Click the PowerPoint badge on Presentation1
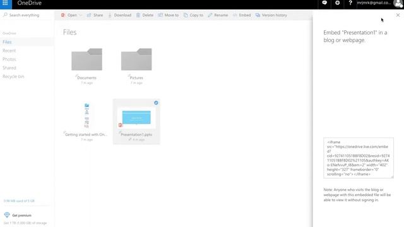The image size is (404, 227). [121, 125]
